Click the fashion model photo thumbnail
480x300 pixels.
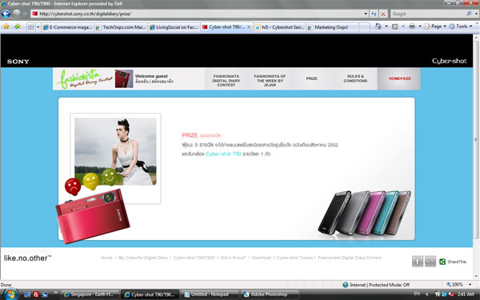click(115, 151)
